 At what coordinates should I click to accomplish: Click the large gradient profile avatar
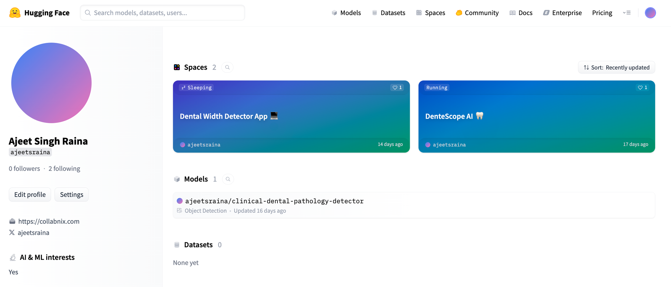[x=51, y=83]
